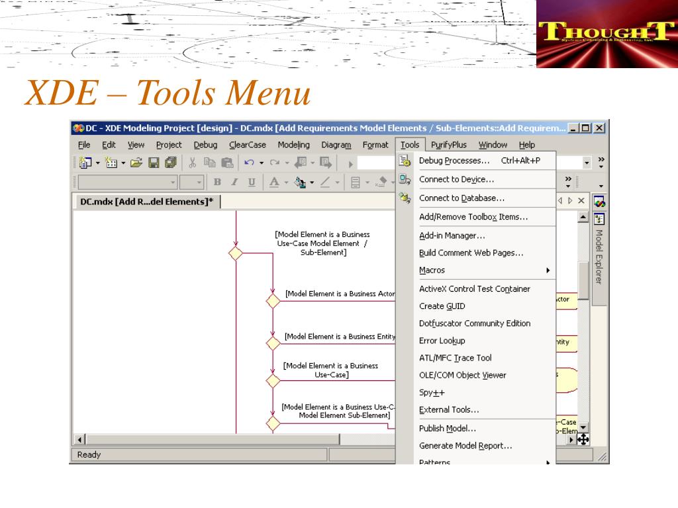This screenshot has height=508, width=678.
Task: Open the Undo history dropdown arrow
Action: coord(261,163)
